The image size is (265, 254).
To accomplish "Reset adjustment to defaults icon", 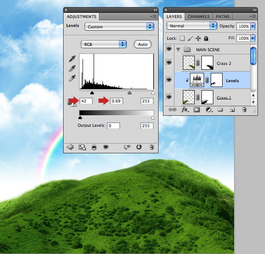I will [139, 147].
